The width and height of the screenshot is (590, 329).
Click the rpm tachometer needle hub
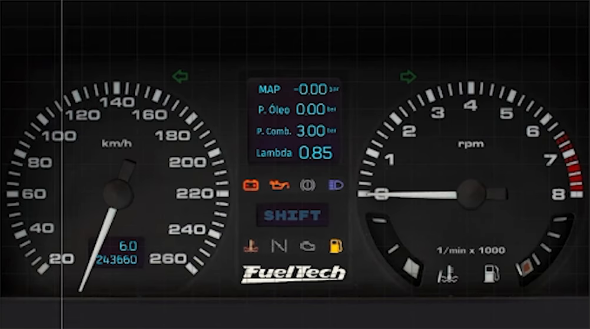coord(470,194)
